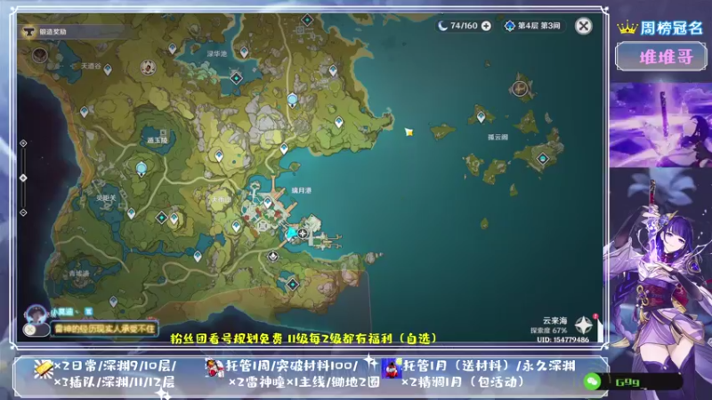Select the Statue of The Seven east of 渌华池

click(x=293, y=100)
